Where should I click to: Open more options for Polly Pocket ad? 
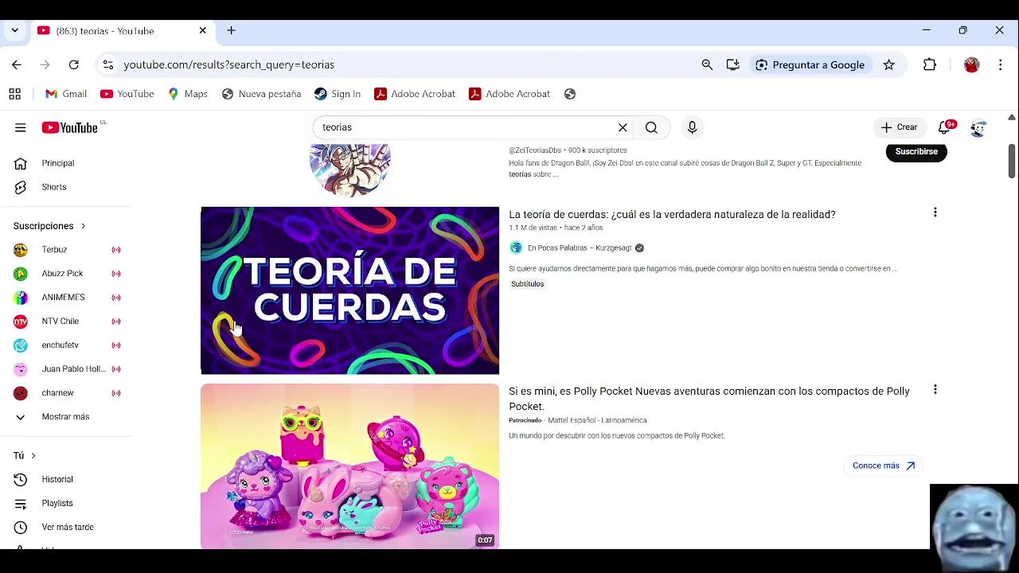click(x=935, y=390)
